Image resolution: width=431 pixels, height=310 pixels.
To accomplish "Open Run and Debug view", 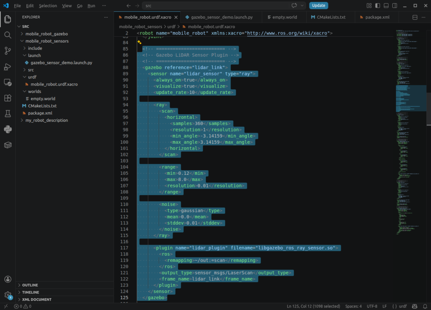I will (x=8, y=67).
